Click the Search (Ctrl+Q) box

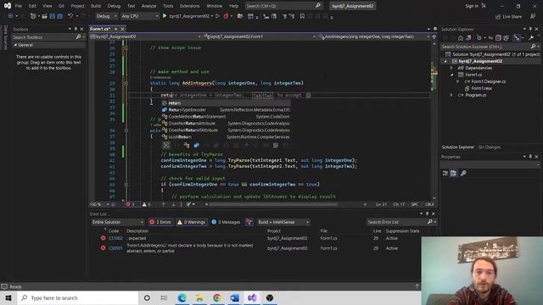pos(283,6)
